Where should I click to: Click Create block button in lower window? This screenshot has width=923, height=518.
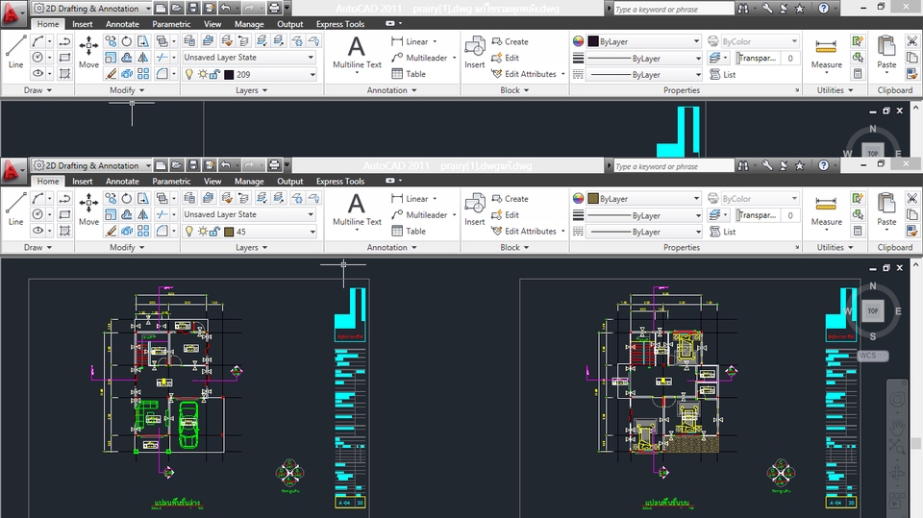[510, 199]
